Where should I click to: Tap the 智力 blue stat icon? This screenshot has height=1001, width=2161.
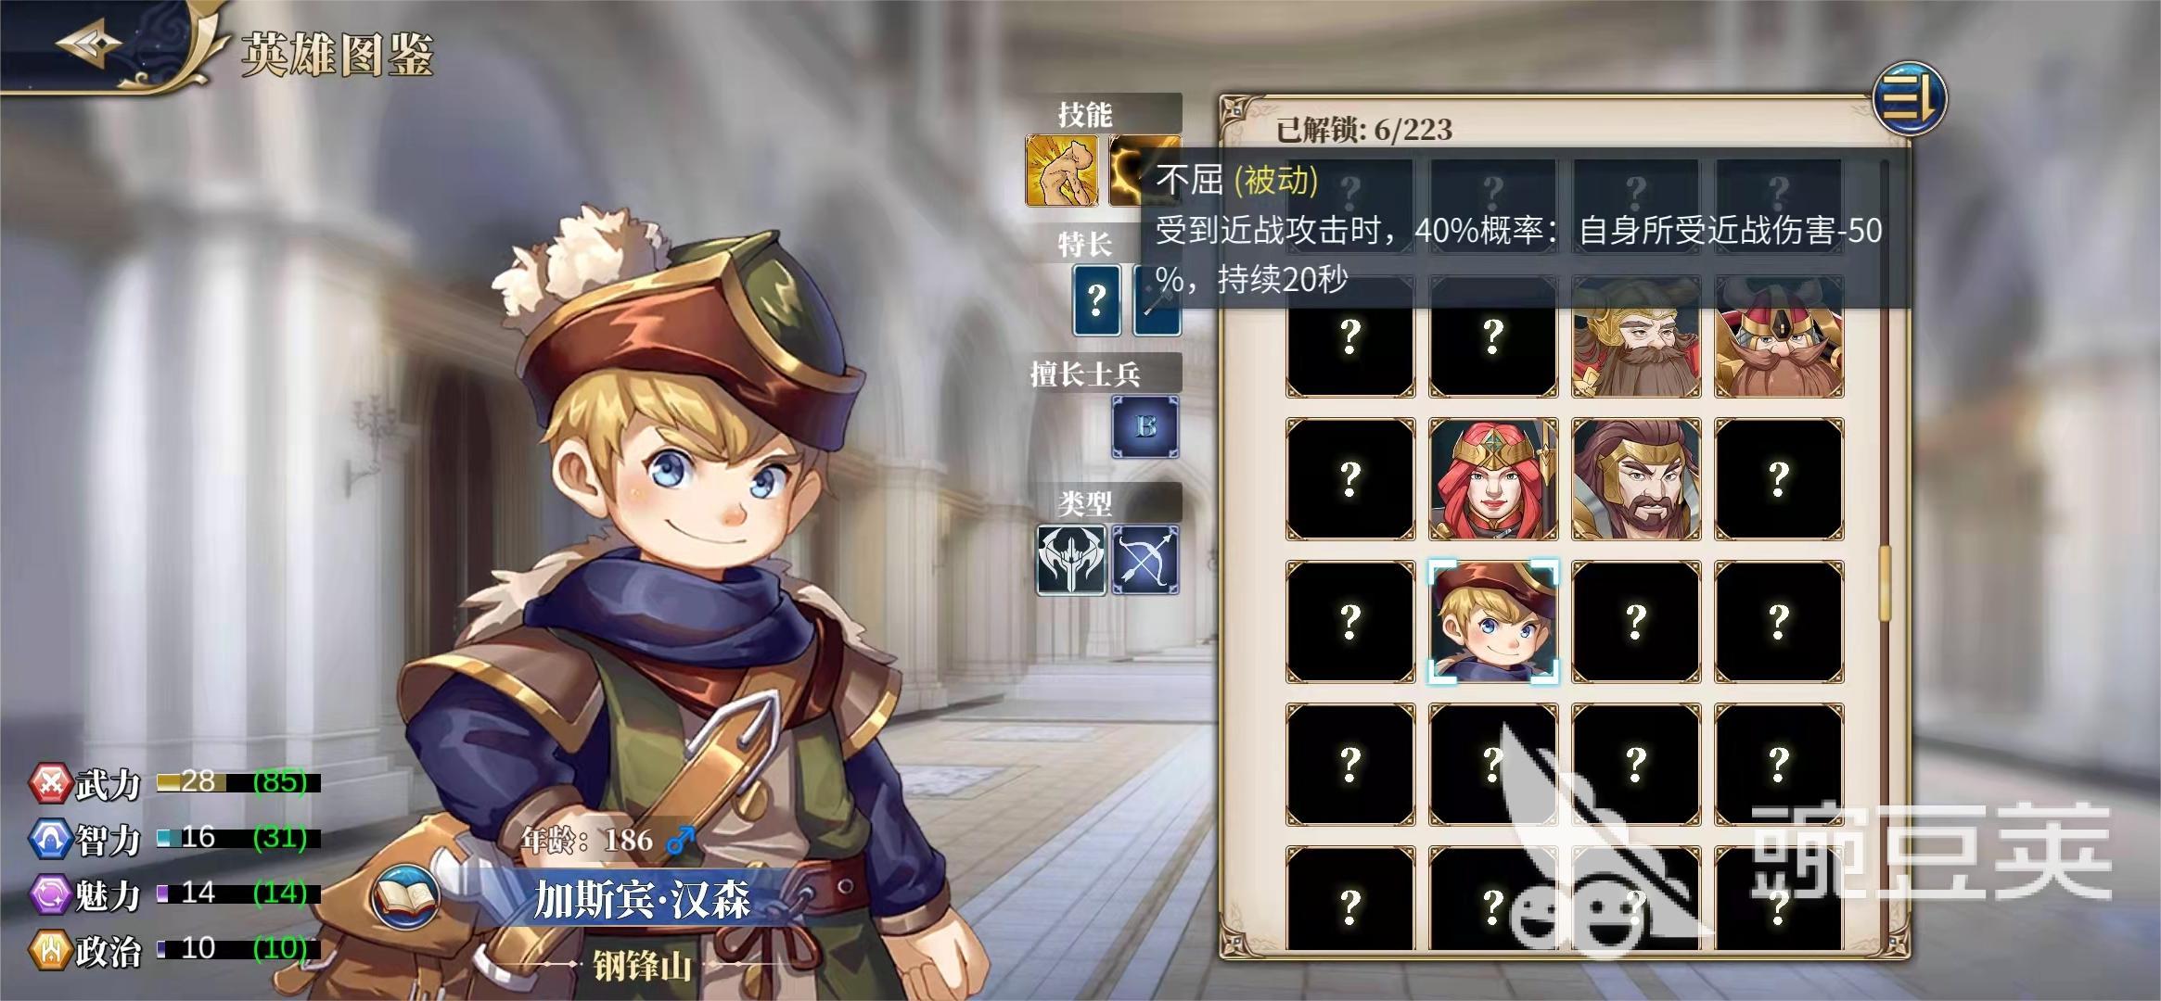[x=51, y=840]
